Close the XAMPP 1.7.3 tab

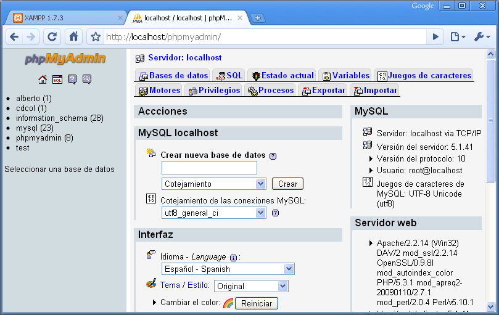(120, 18)
